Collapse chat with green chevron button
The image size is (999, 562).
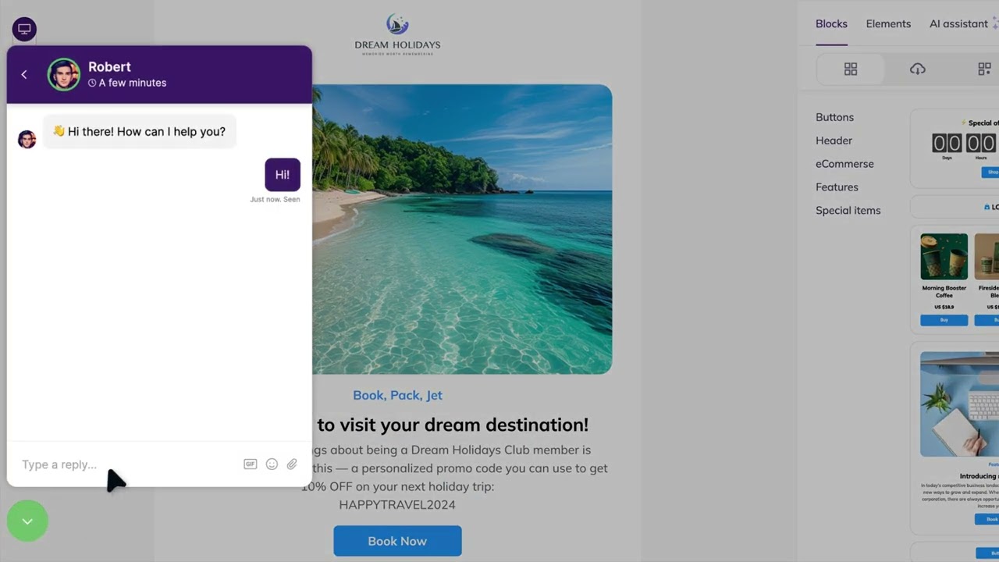pos(27,521)
